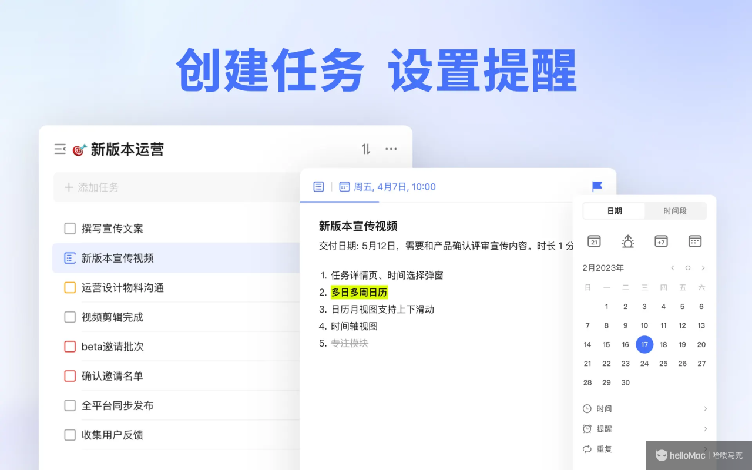Click the calendar icon beside 周五, 4月7日
Image resolution: width=752 pixels, height=470 pixels.
345,187
